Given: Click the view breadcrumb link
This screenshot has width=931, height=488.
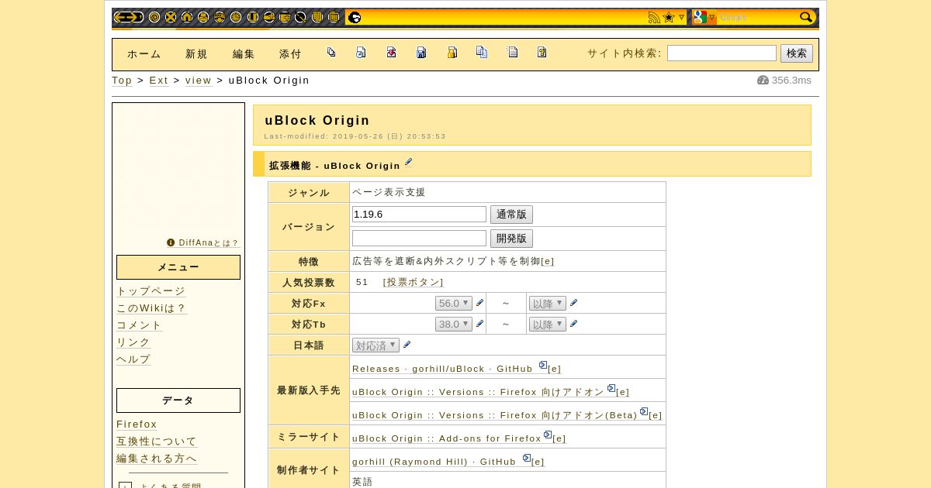Looking at the screenshot, I should coord(198,81).
